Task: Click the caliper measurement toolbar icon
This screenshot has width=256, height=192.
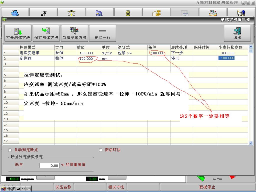Action: point(156,13)
